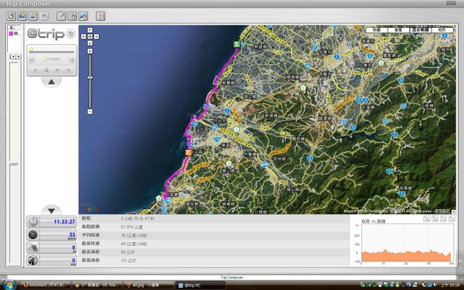Click the altitude vs distance chart
Image resolution: width=464 pixels, height=290 pixels.
(408, 243)
